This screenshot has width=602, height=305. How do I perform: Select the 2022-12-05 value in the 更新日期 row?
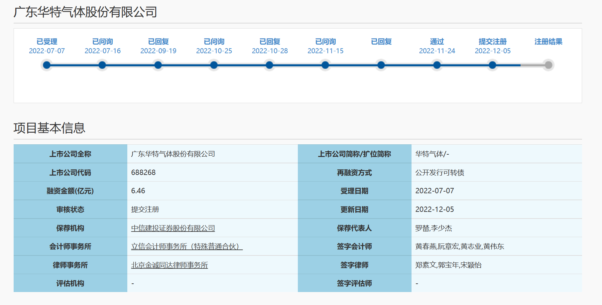coord(434,210)
